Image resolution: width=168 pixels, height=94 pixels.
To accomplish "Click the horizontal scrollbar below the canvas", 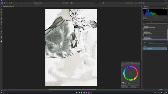I will pos(72,90).
